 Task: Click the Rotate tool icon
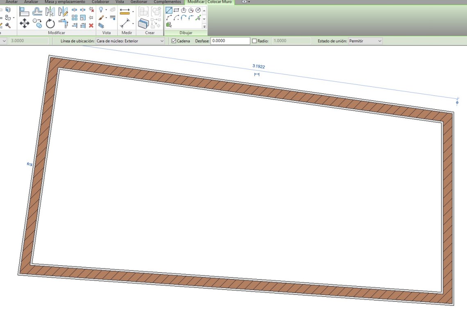pos(50,23)
